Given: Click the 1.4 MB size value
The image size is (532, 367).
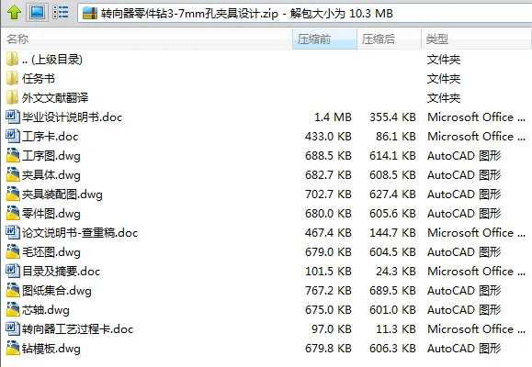Looking at the screenshot, I should [x=333, y=117].
